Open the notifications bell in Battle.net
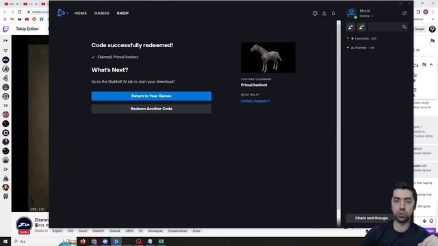The image size is (438, 246). [333, 13]
